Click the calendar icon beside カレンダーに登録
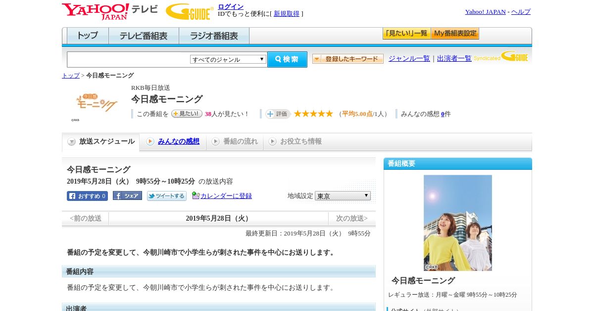The image size is (594, 311). click(x=196, y=195)
